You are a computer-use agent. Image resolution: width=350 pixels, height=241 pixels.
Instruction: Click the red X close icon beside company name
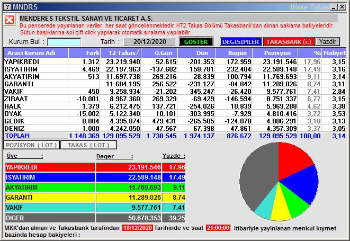[10, 20]
